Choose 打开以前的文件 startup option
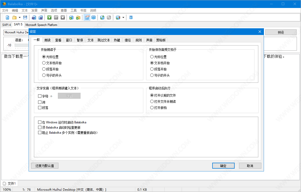This screenshot has height=192, width=301. pyautogui.click(x=163, y=95)
